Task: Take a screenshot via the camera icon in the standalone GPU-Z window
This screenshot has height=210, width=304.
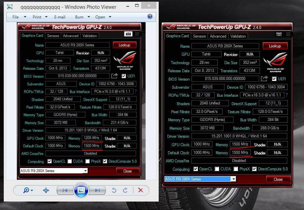Action: [279, 34]
